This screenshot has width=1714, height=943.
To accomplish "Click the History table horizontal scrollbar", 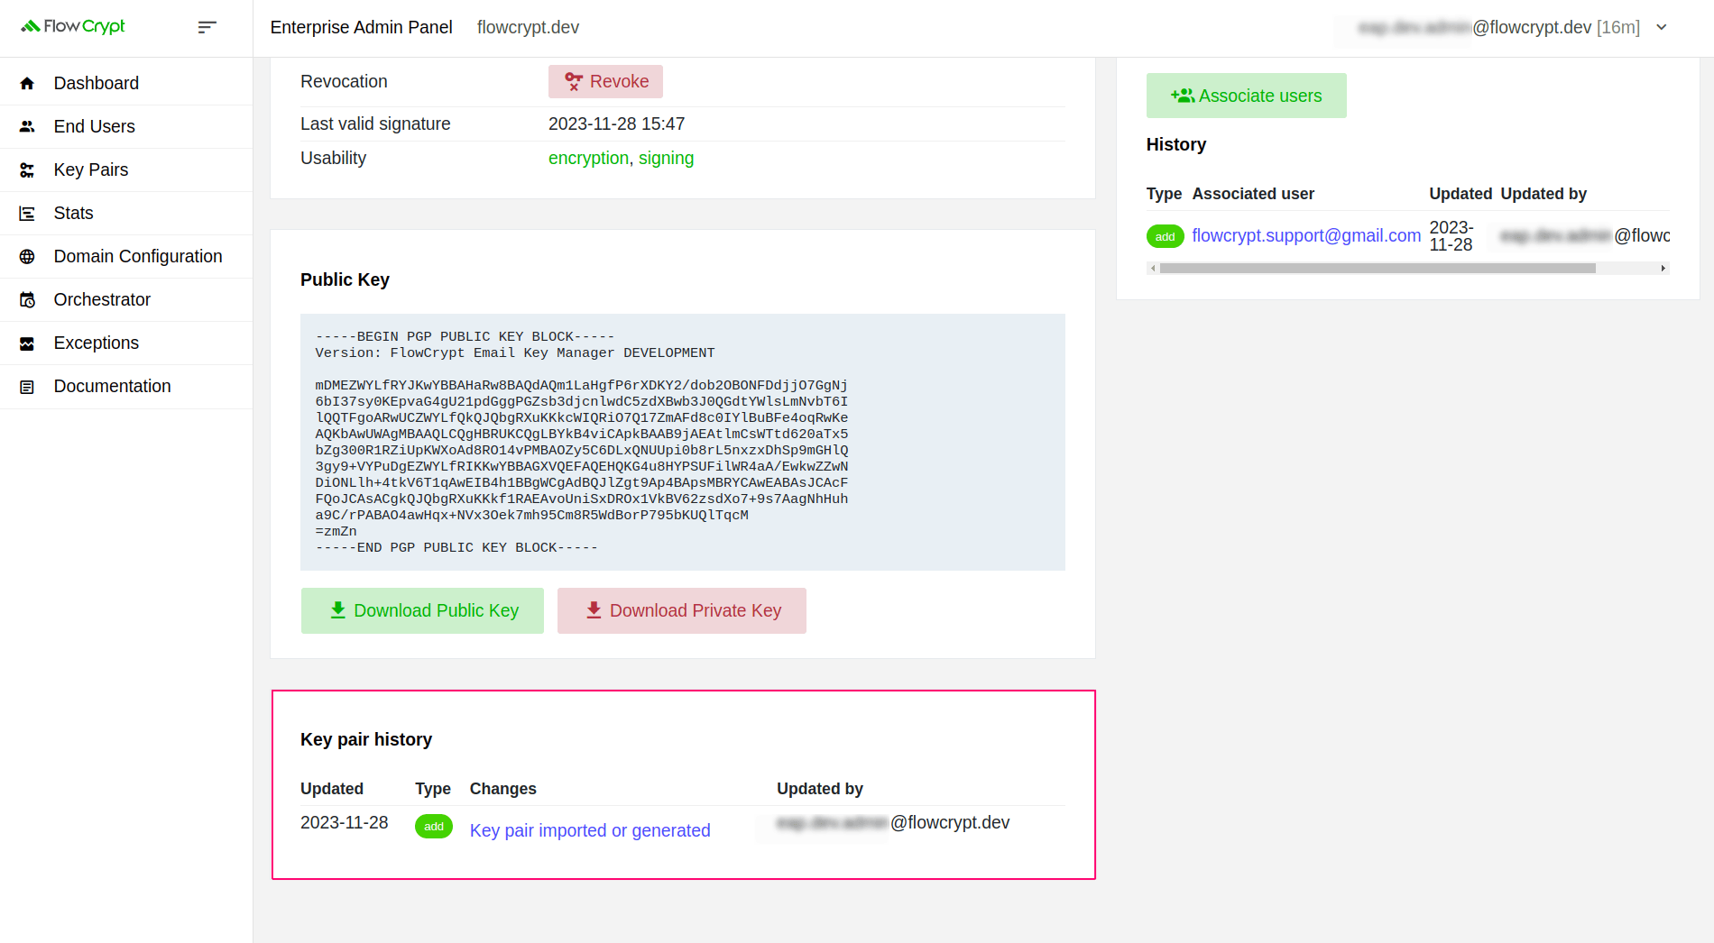I will tap(1378, 268).
